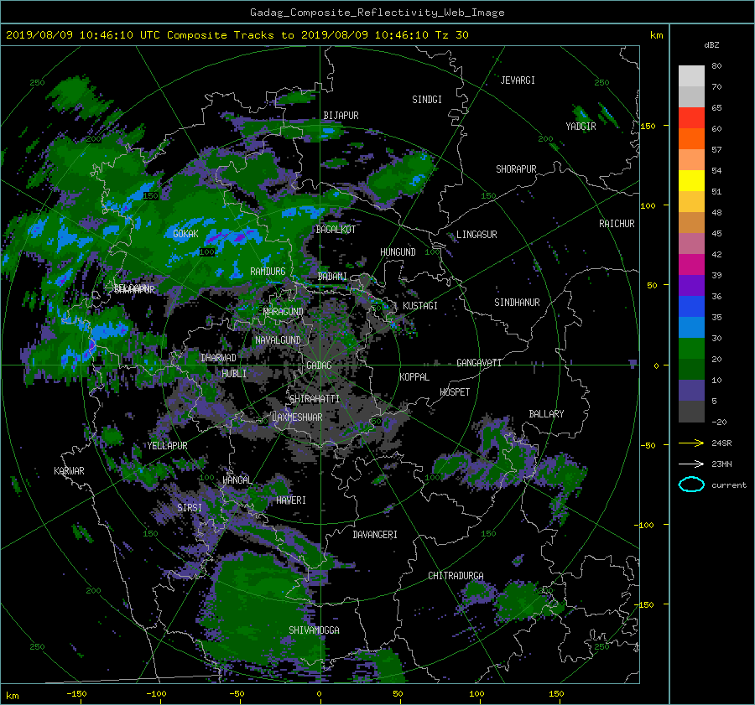The width and height of the screenshot is (755, 705).
Task: Click the GADAG radar center label
Action: tap(319, 365)
